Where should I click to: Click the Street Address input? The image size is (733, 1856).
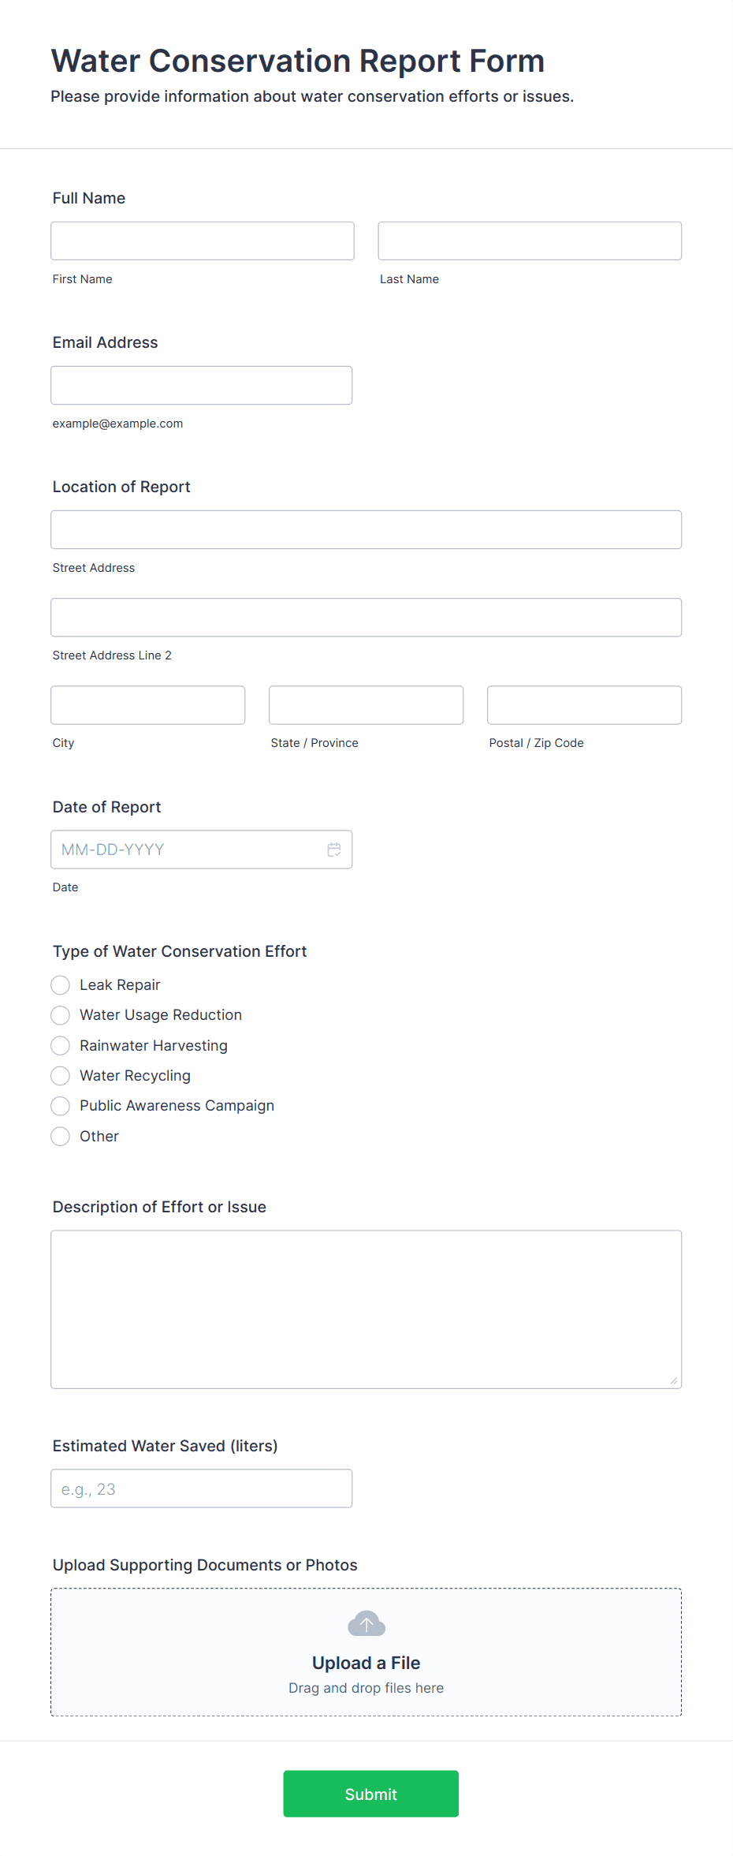point(366,529)
